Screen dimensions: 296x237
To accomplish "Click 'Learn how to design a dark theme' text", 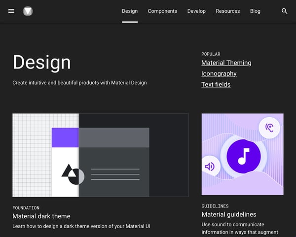I will tap(81, 226).
